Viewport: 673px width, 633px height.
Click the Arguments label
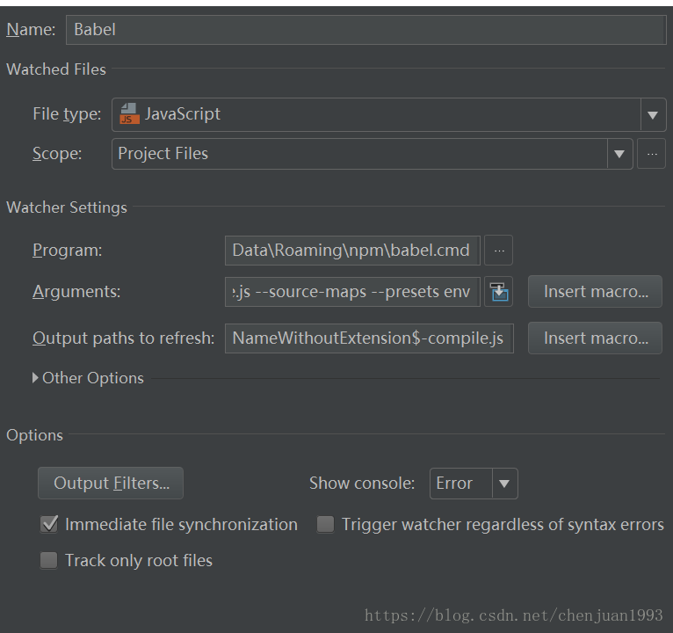[x=76, y=292]
